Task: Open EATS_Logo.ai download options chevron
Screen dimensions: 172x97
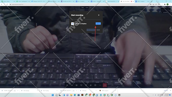Action: pos(116,91)
